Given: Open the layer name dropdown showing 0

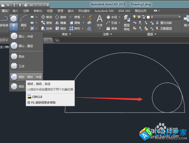Looking at the screenshot, I should tap(156, 17).
